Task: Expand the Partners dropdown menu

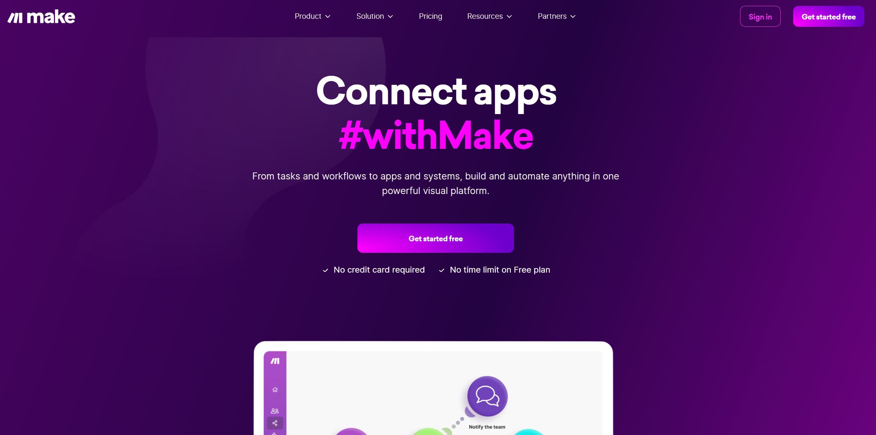Action: [557, 16]
